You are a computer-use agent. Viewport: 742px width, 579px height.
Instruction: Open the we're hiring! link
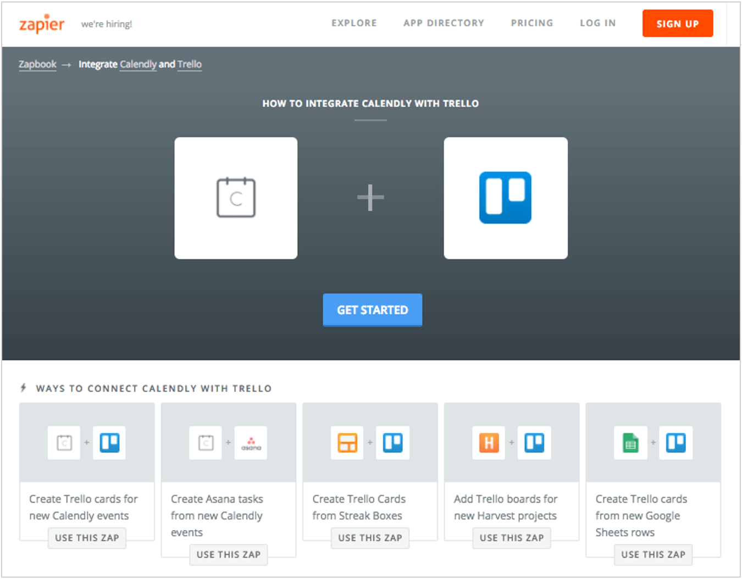coord(107,24)
